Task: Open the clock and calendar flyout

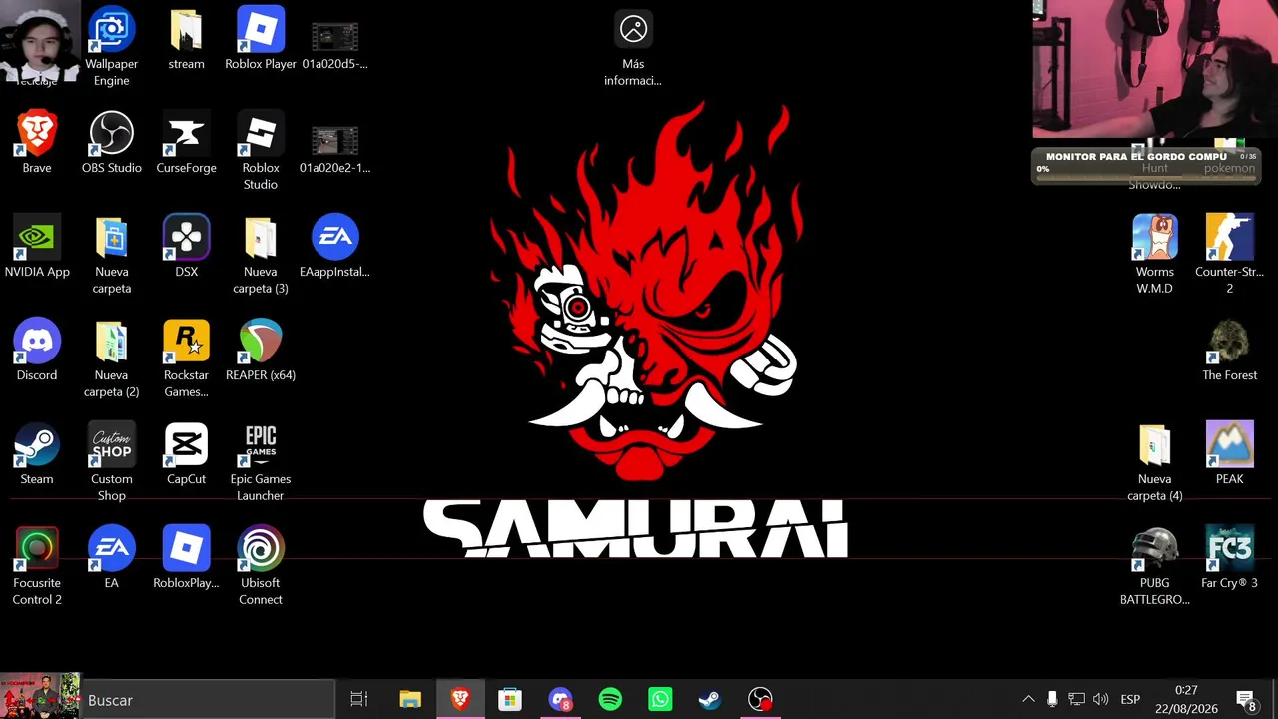Action: (1186, 700)
